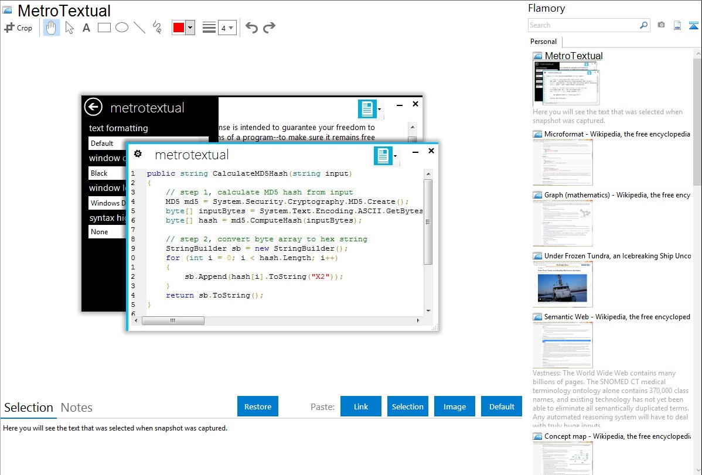This screenshot has height=475, width=702.
Task: Click the MetroTextual app icon by main title
Action: point(7,10)
